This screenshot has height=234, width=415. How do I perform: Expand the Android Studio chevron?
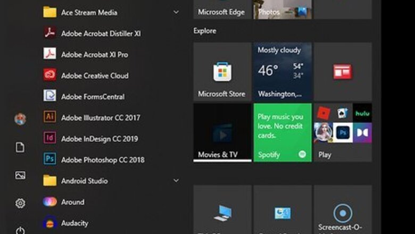coord(176,181)
